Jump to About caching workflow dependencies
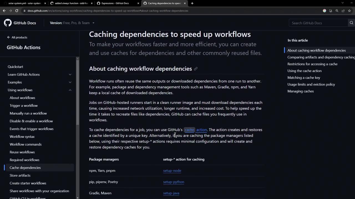Screen dimensions: 355x199 point(316,50)
